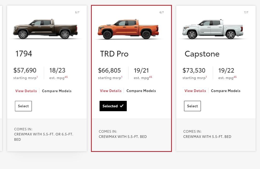Click the Select button for Capstone
260x169 pixels.
[192, 106]
